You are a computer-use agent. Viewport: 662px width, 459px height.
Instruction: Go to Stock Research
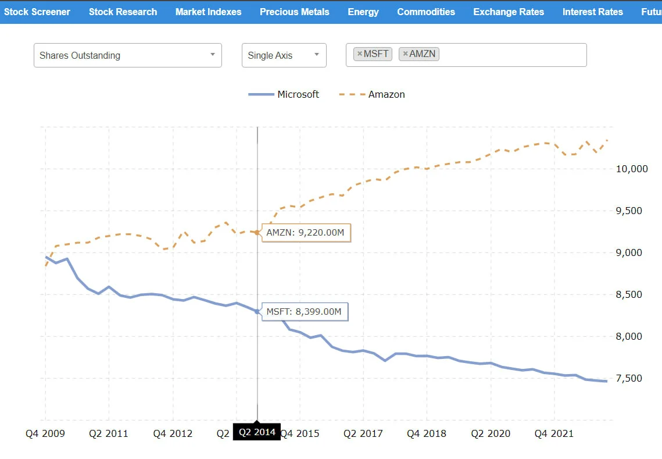[123, 12]
